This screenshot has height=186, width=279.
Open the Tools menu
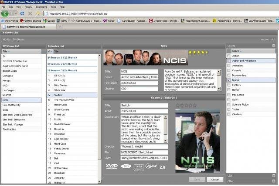click(53, 7)
